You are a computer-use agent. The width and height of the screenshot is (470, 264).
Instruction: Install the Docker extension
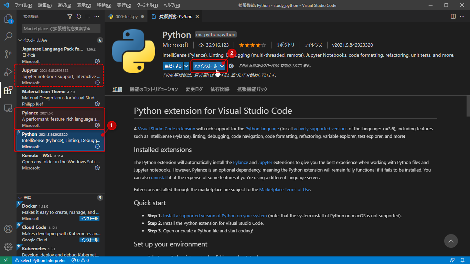[x=89, y=218]
